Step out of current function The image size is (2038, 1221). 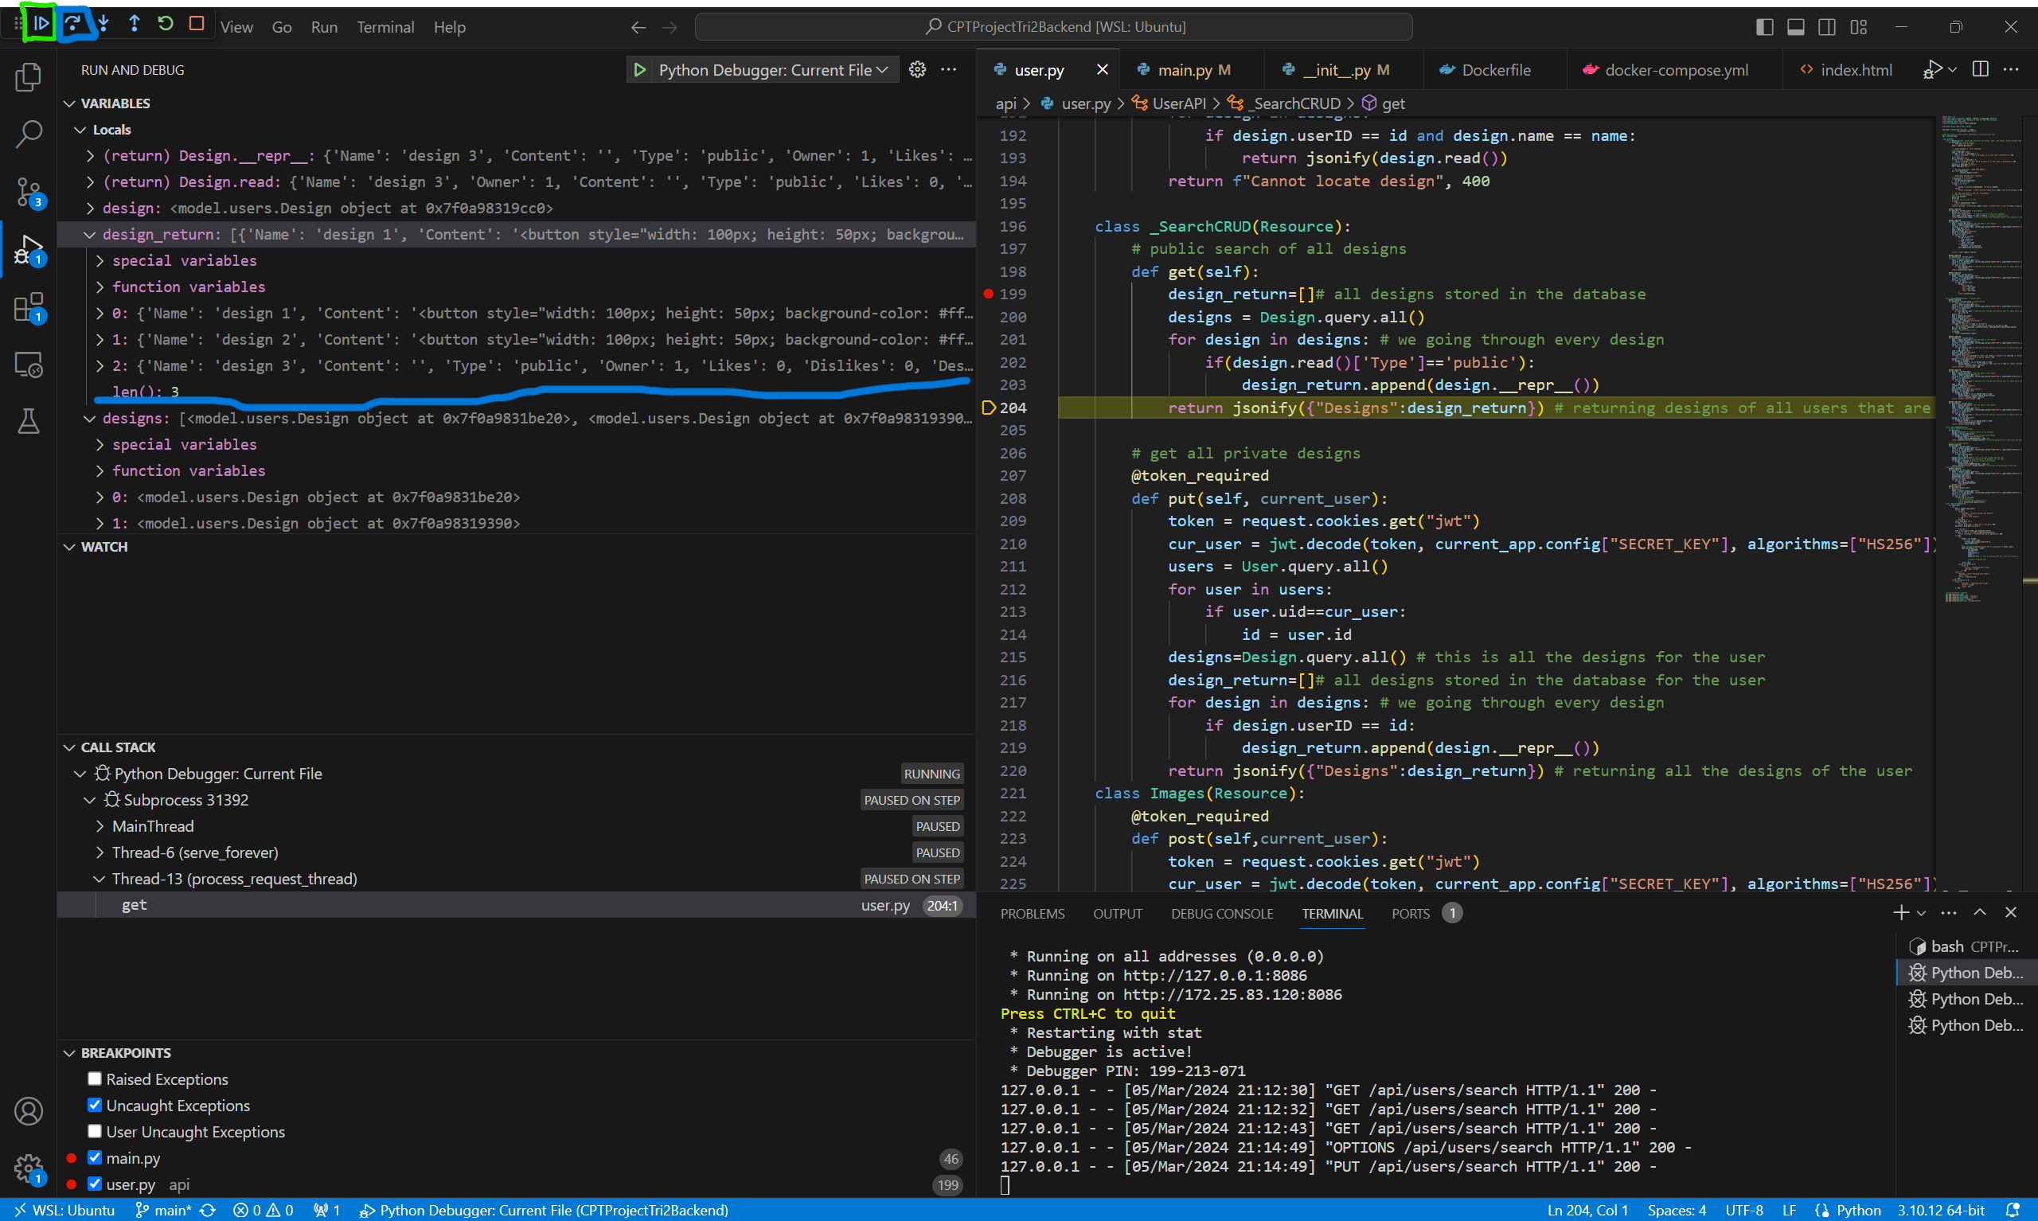[x=134, y=24]
